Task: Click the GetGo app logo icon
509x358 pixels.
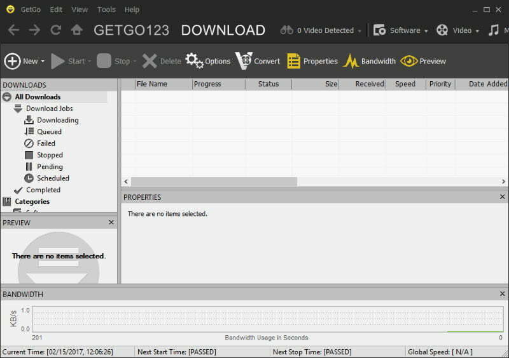Action: (10, 9)
